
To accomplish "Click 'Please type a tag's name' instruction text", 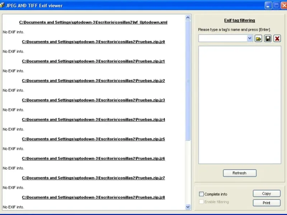I will pos(235,30).
